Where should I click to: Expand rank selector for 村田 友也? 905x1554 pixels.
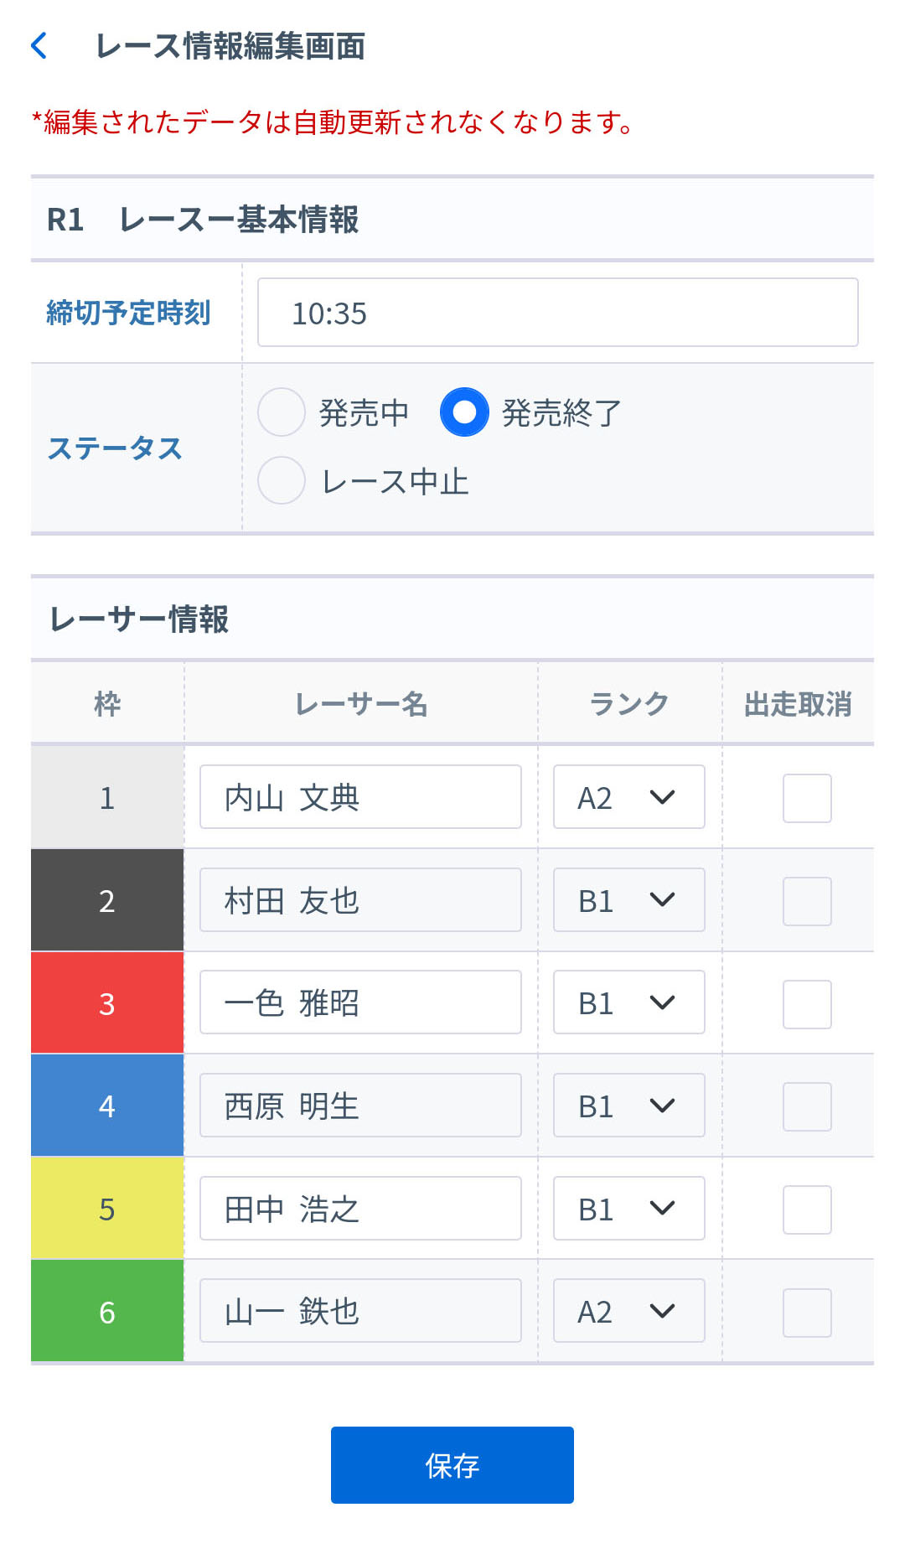pos(628,900)
